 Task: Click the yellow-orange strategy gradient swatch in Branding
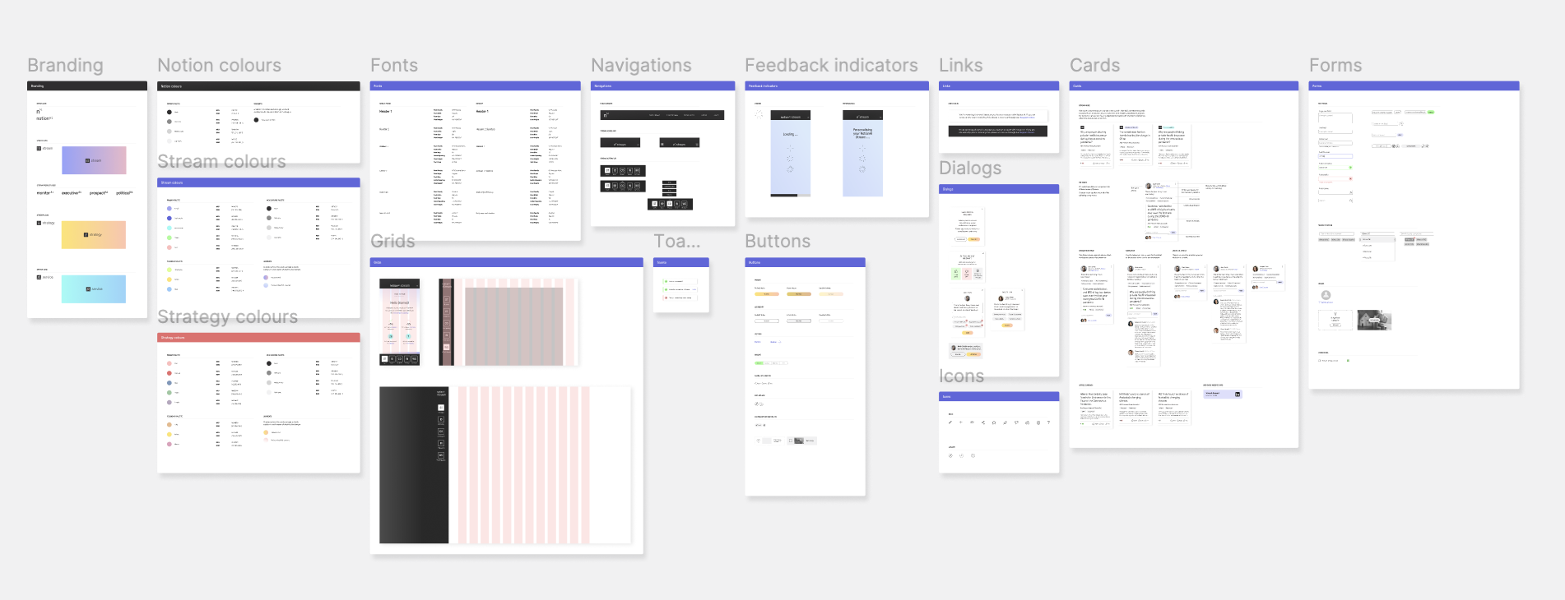[x=94, y=234]
